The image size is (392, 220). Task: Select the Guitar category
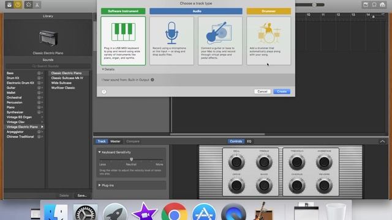11,88
